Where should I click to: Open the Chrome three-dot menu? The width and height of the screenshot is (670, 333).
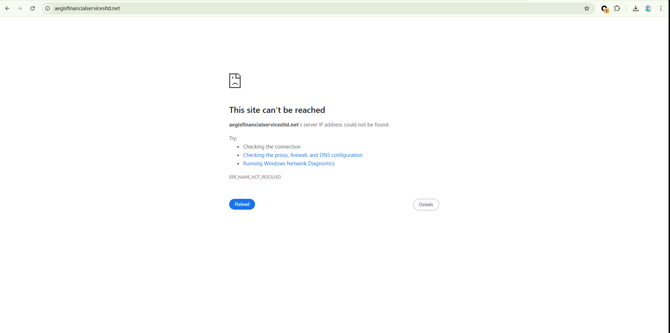coord(661,8)
